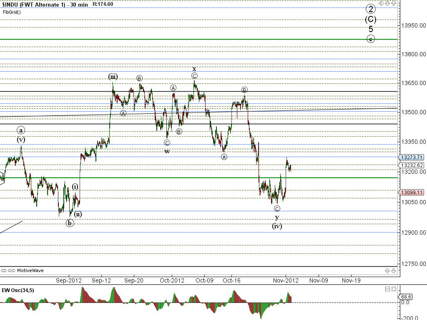The width and height of the screenshot is (427, 320).
Task: Close the EW Osc indicator panel
Action: [393, 289]
